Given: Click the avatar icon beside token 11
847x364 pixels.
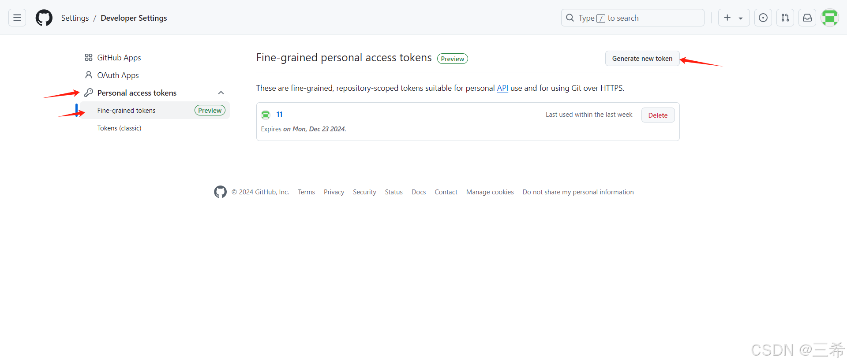Looking at the screenshot, I should 266,115.
